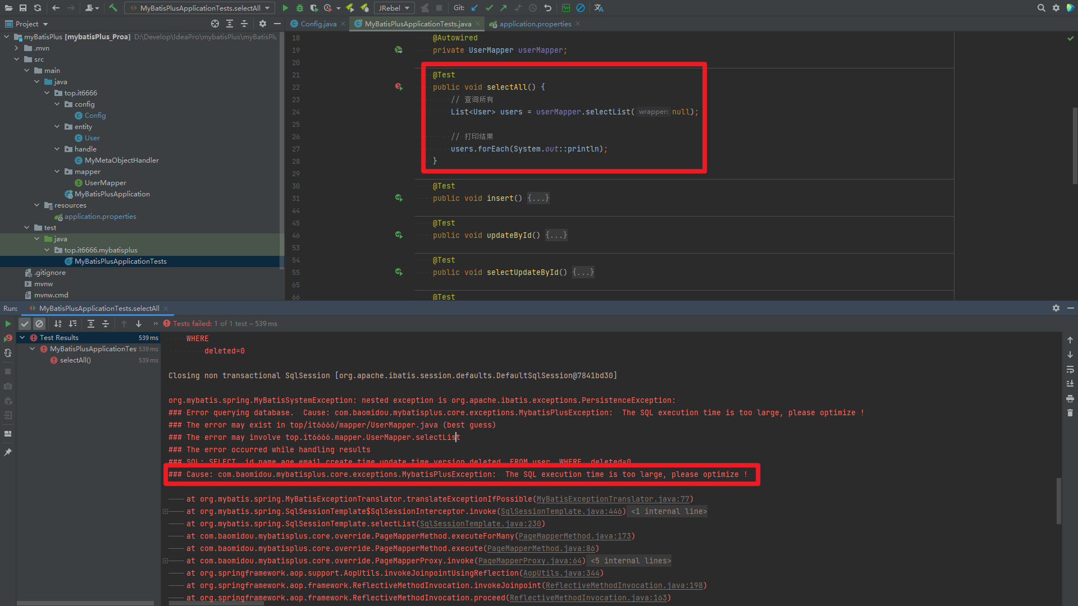
Task: Start debugging with the green bug icon
Action: click(x=300, y=8)
